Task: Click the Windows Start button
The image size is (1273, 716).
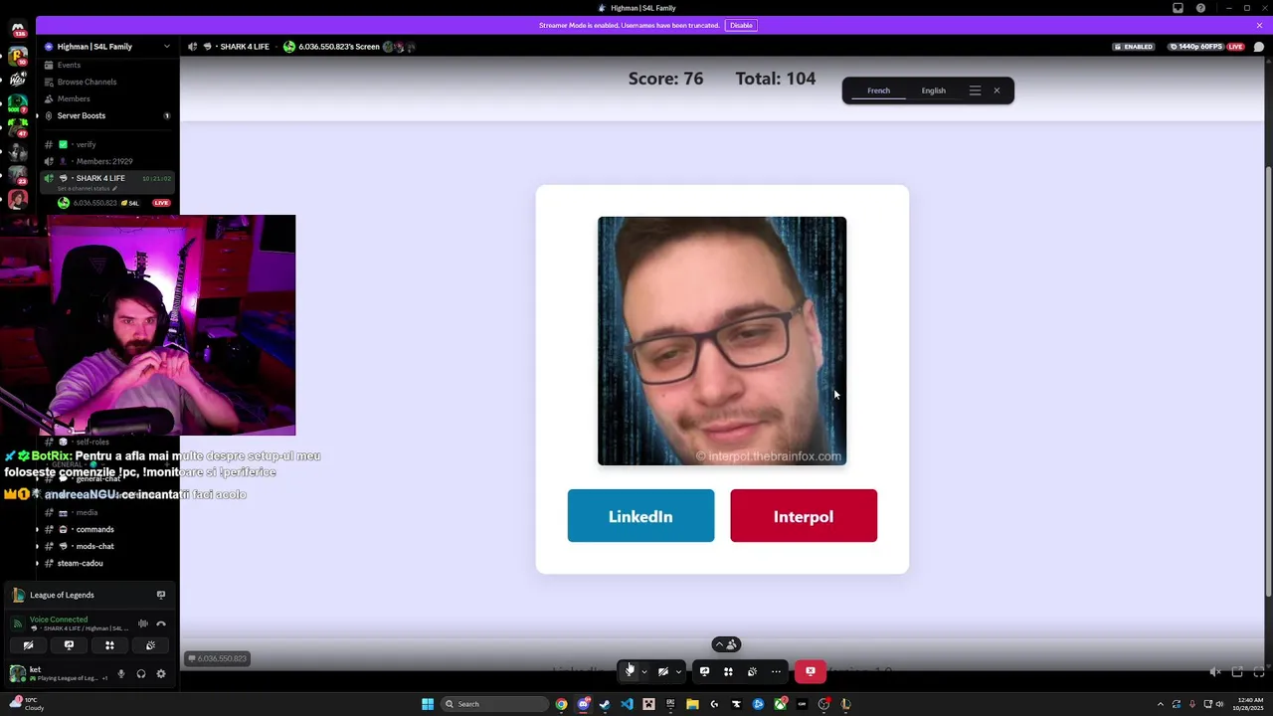Action: (428, 704)
